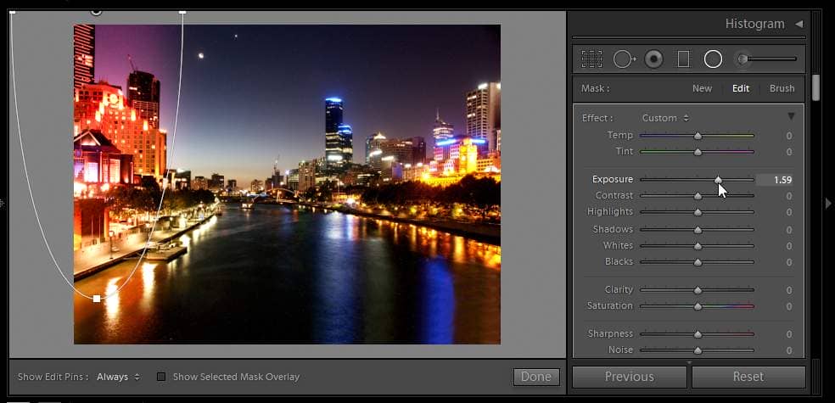The height and width of the screenshot is (403, 835).
Task: Select the Crop Overlay tool
Action: coord(591,59)
